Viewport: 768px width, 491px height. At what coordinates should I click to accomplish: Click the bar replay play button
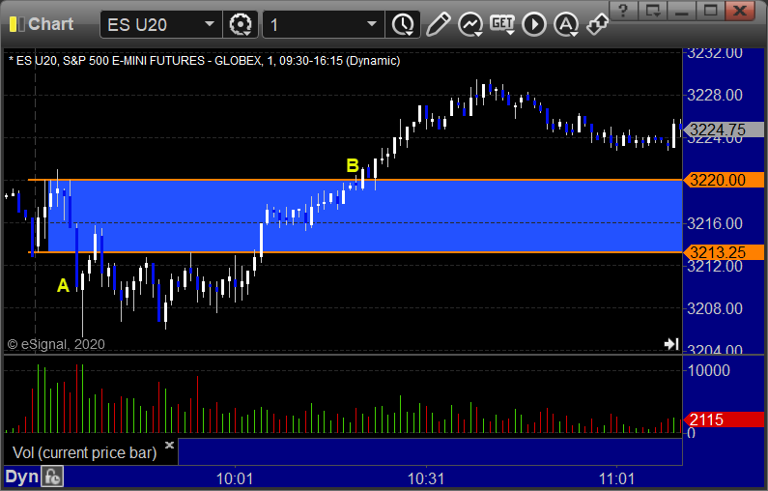point(534,24)
